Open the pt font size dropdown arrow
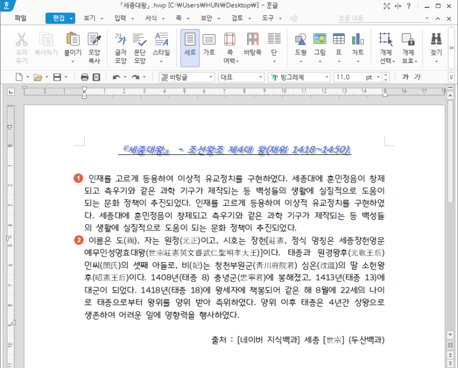 (378, 77)
